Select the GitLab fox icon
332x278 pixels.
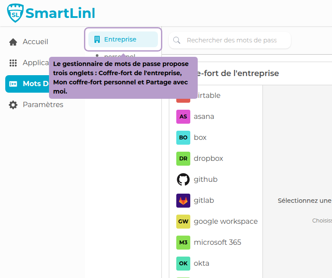(183, 201)
